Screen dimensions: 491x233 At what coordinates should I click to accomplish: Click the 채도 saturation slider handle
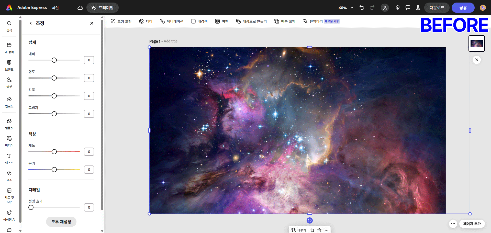pos(54,152)
